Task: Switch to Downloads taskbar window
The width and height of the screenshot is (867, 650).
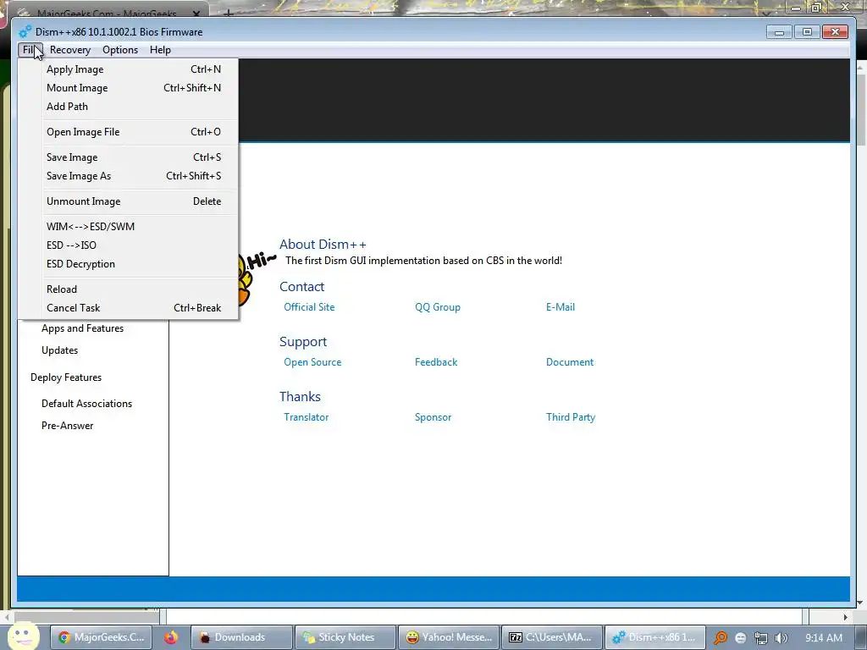Action: pos(241,637)
